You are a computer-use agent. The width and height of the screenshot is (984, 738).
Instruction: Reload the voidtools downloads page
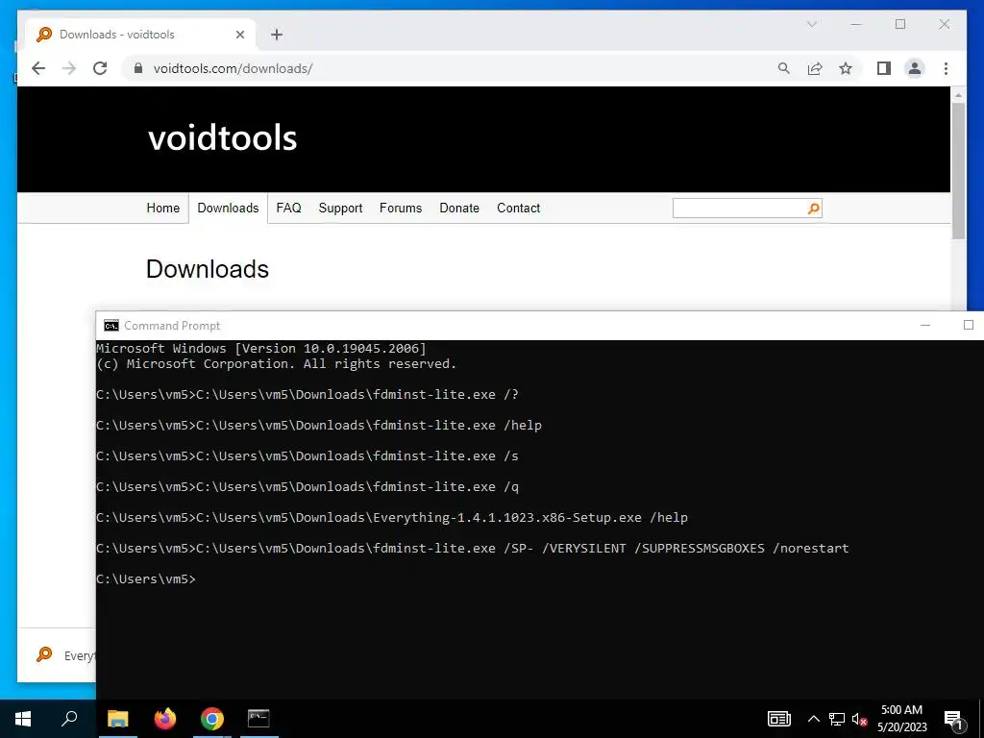tap(100, 68)
